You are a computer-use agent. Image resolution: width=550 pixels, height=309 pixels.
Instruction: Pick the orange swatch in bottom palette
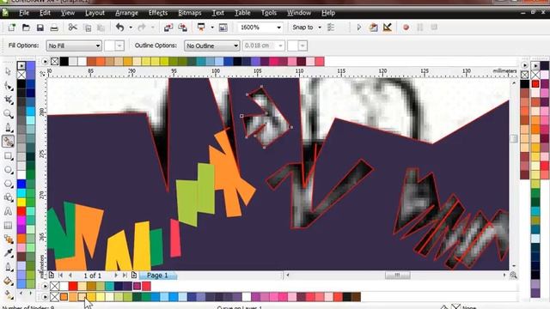coord(64,297)
